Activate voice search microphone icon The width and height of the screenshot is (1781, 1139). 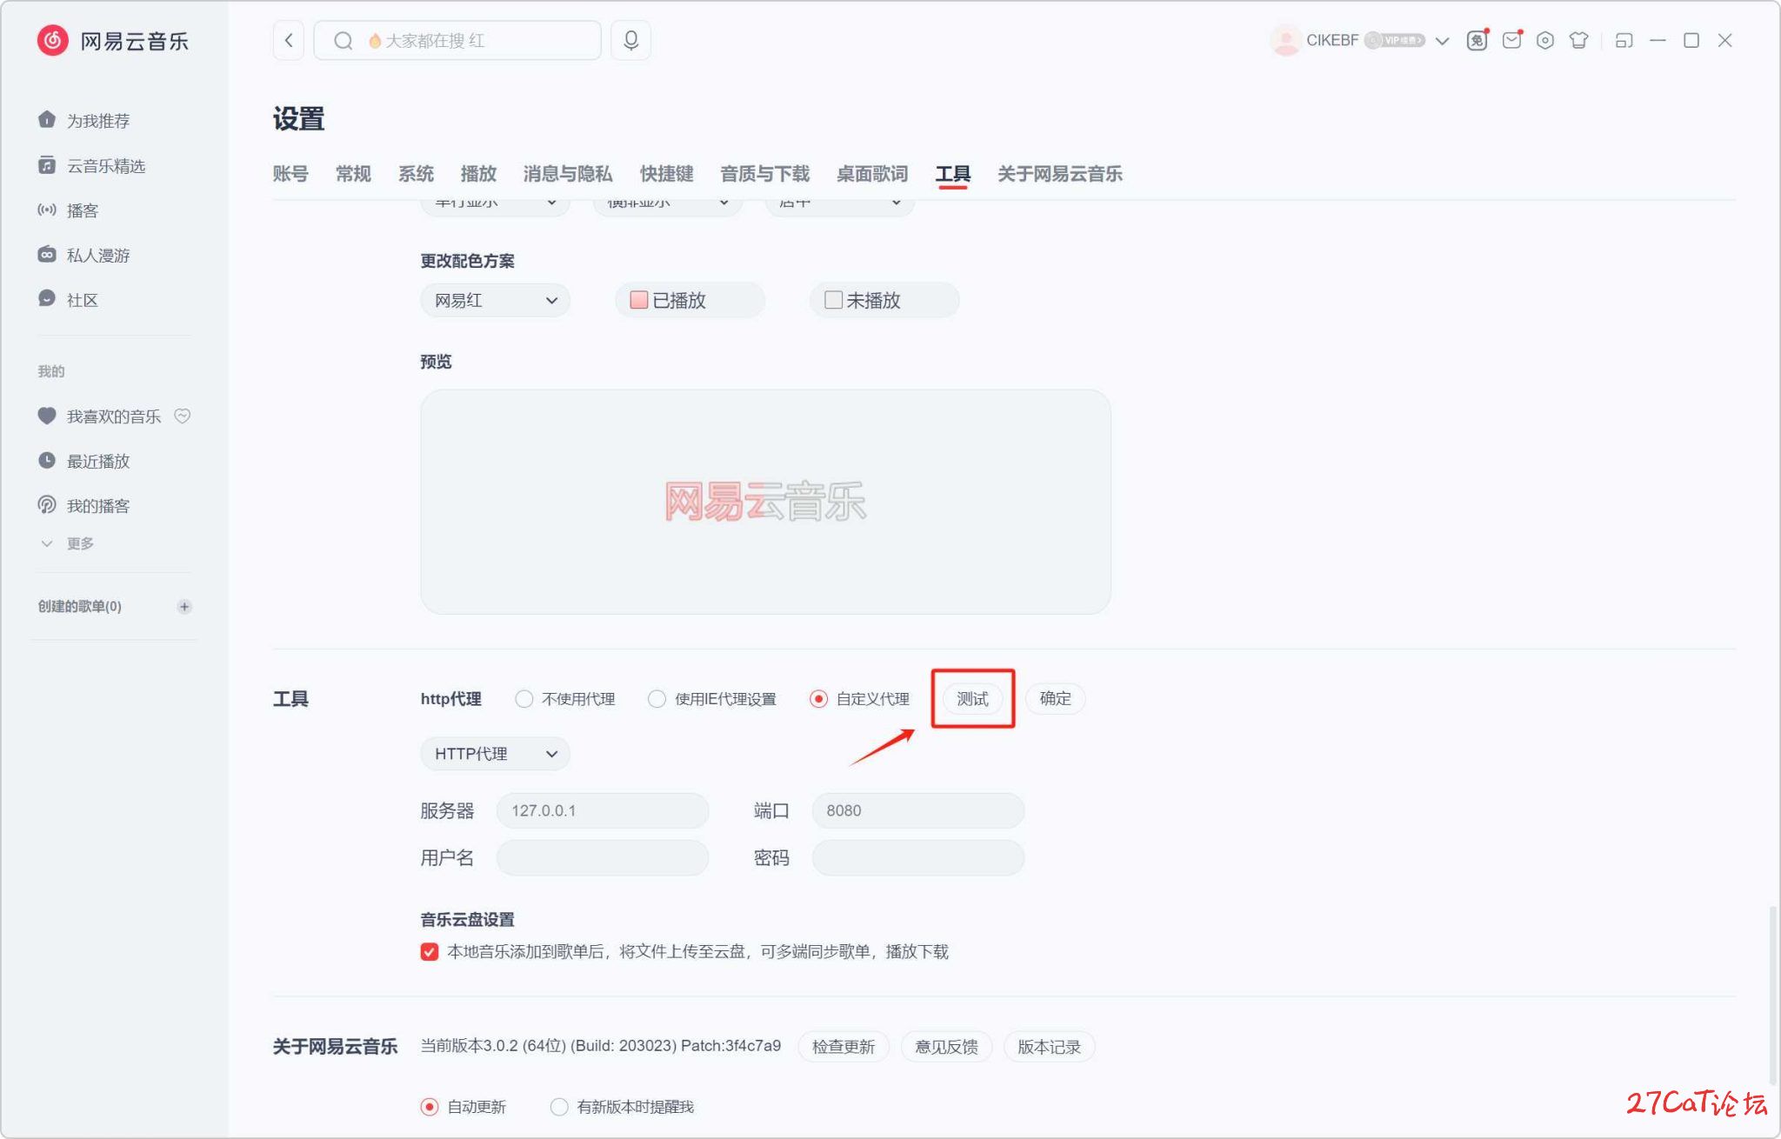(x=631, y=40)
